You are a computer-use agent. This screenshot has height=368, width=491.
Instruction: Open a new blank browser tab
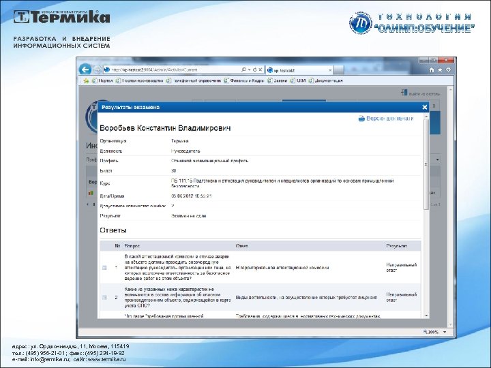pos(339,70)
